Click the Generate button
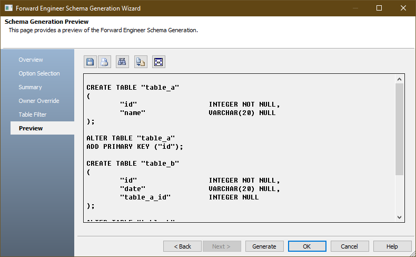The height and width of the screenshot is (257, 416). [264, 246]
